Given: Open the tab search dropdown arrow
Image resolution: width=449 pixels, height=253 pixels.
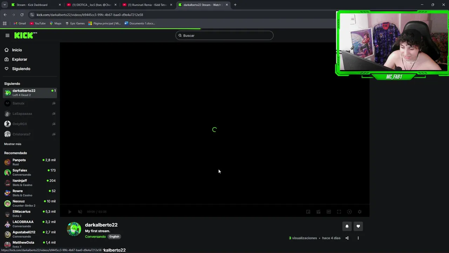Looking at the screenshot, I should pyautogui.click(x=5, y=5).
